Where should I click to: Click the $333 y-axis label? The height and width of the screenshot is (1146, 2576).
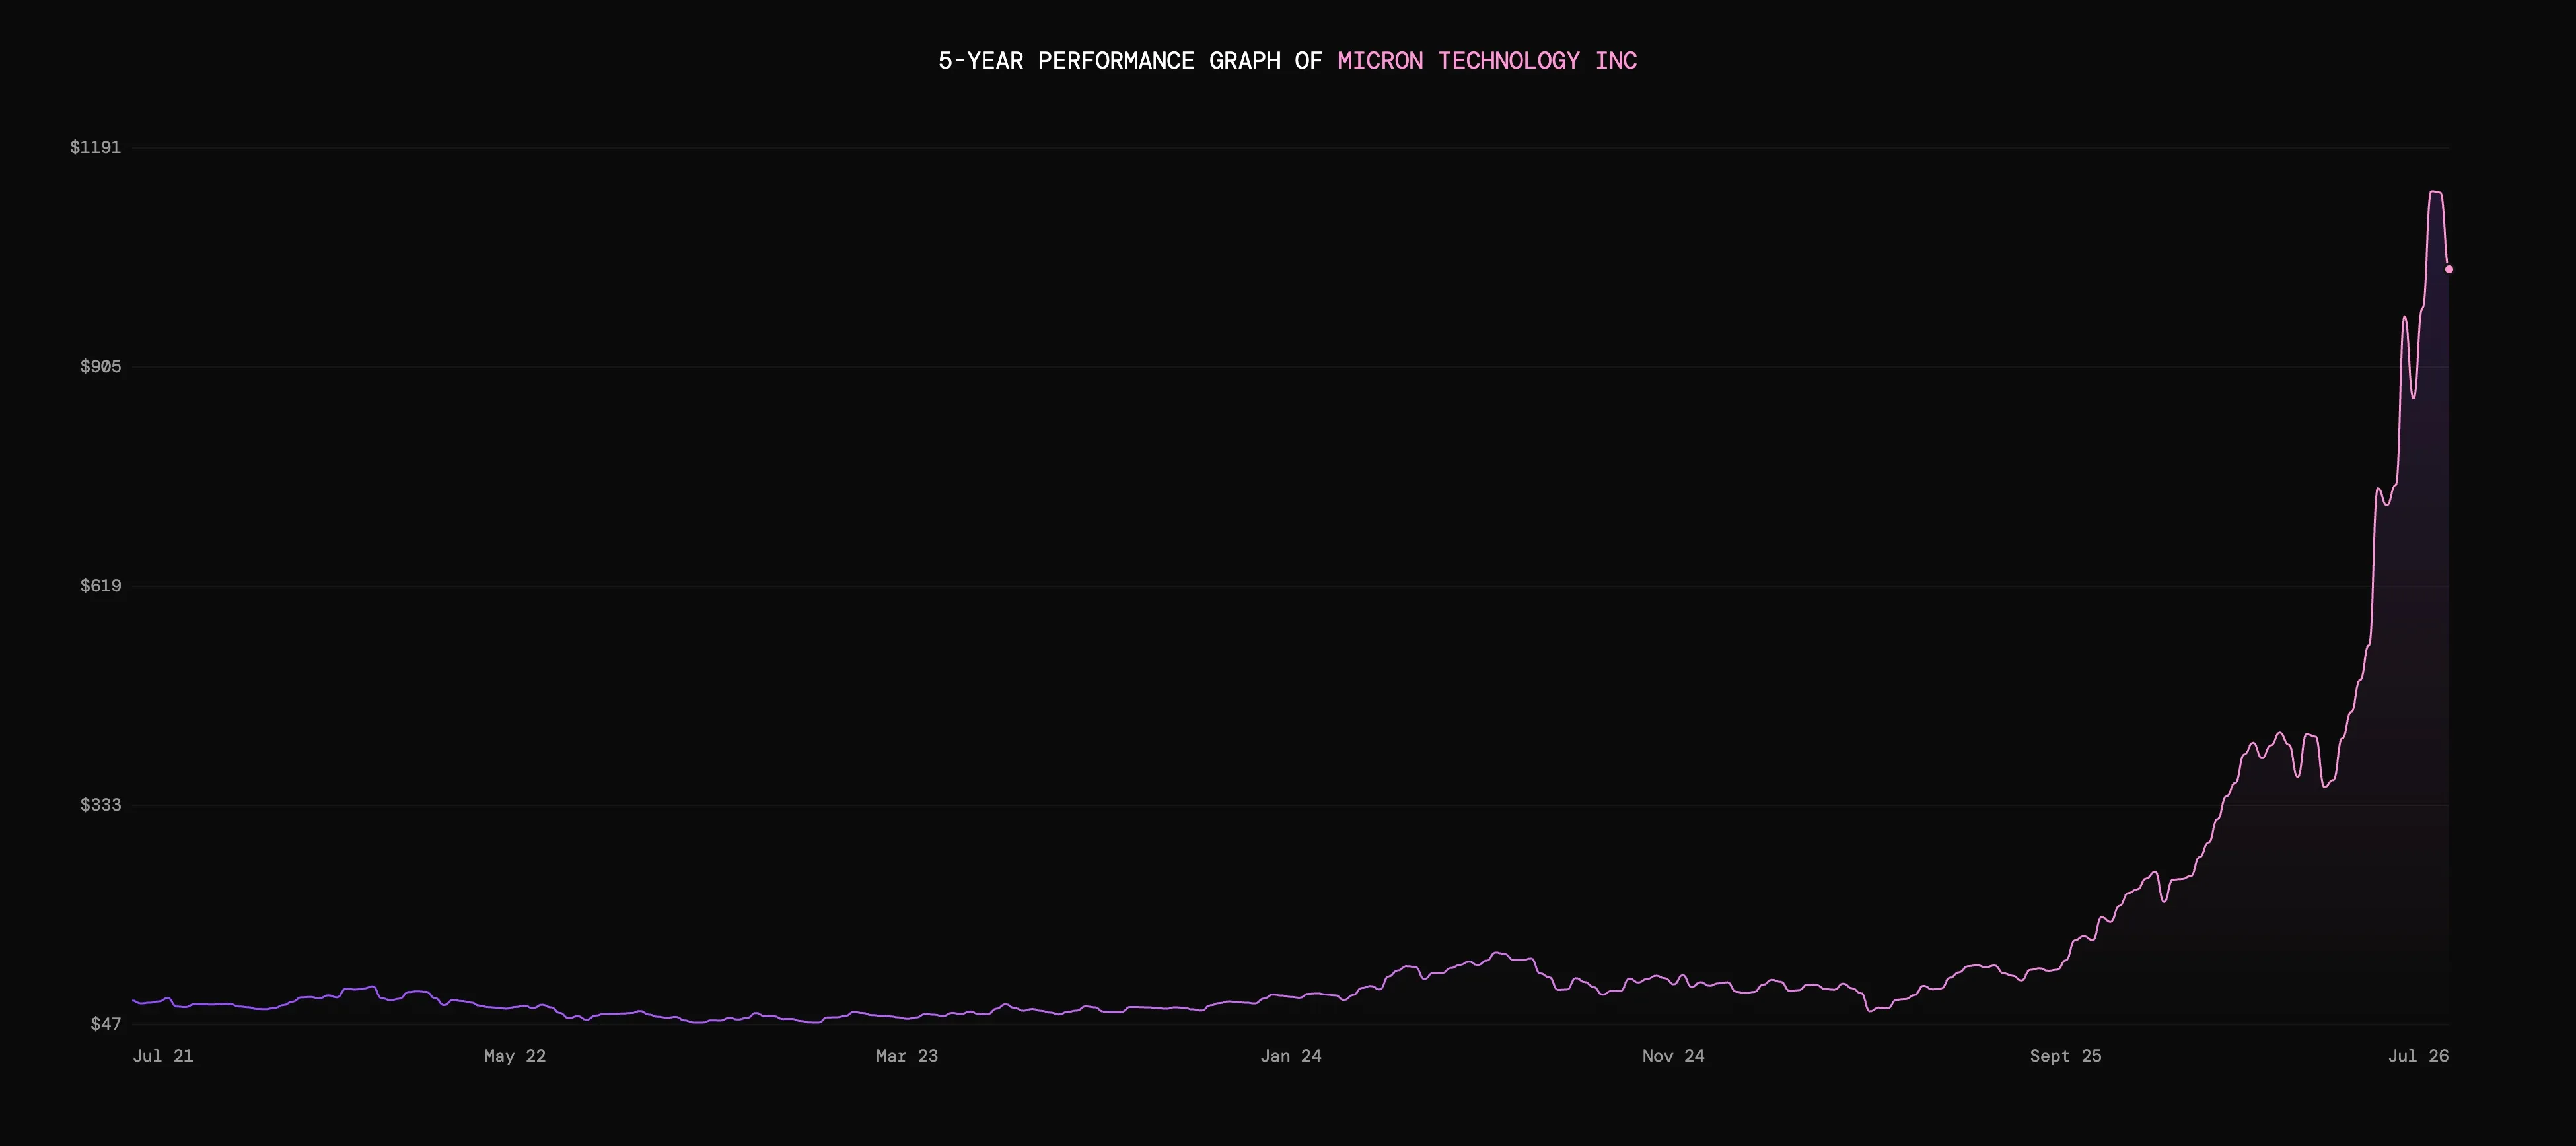pos(100,804)
